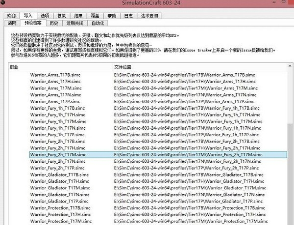Viewport: 294px width, 234px height.
Task: Click file path ending Tier17B\Warrior_Gladiator_T17B.simc
Action: click(x=189, y=175)
